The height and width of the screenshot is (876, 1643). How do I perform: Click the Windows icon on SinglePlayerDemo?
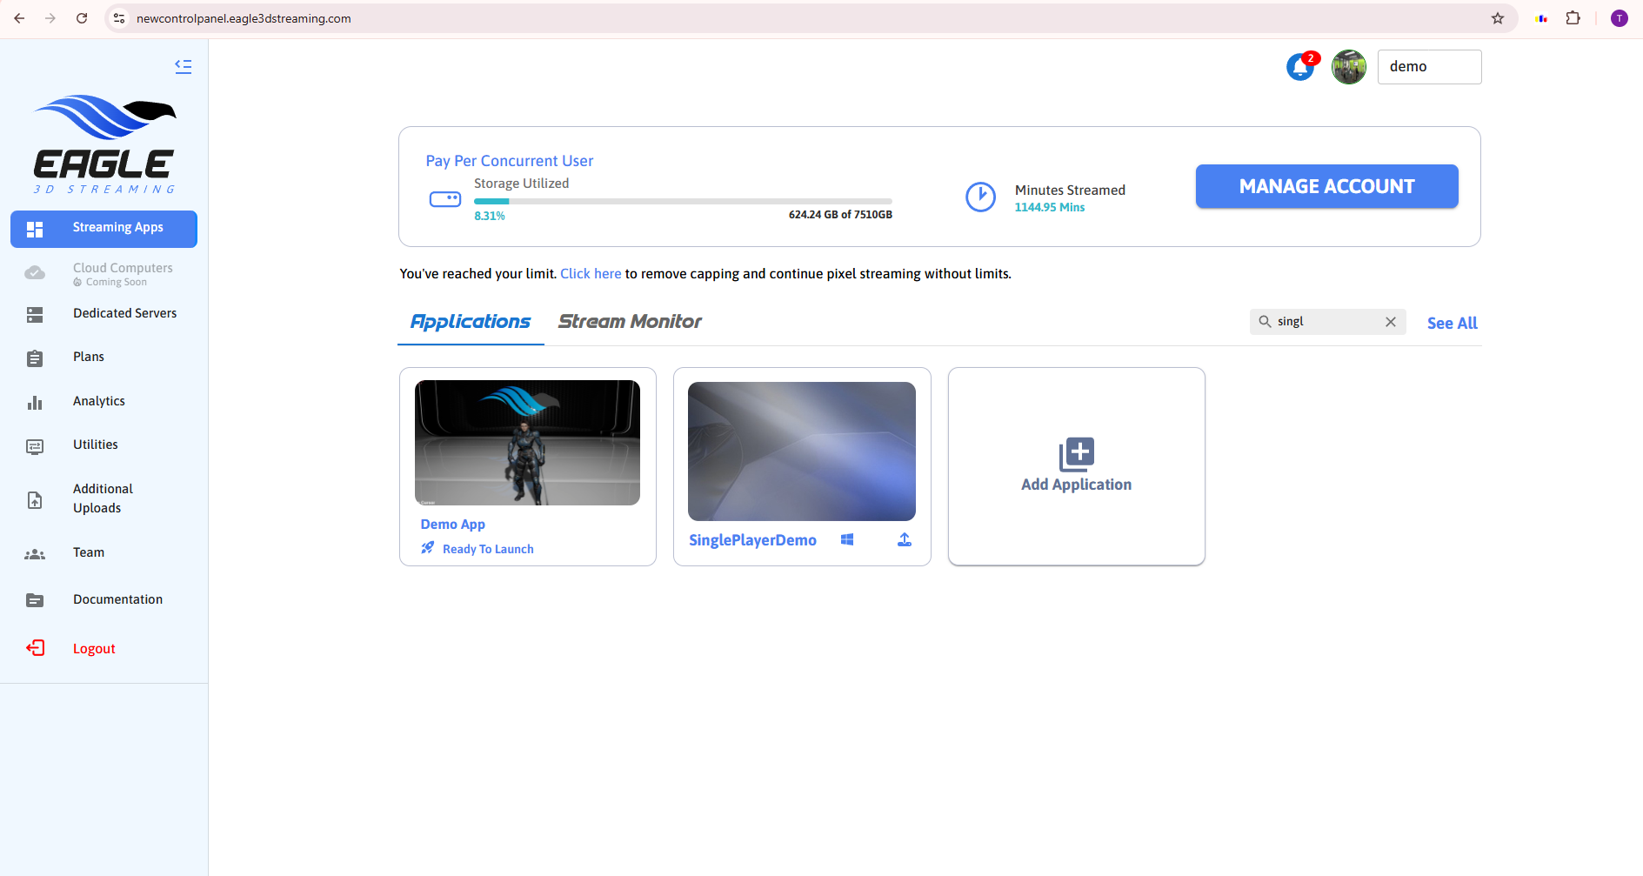pos(847,539)
